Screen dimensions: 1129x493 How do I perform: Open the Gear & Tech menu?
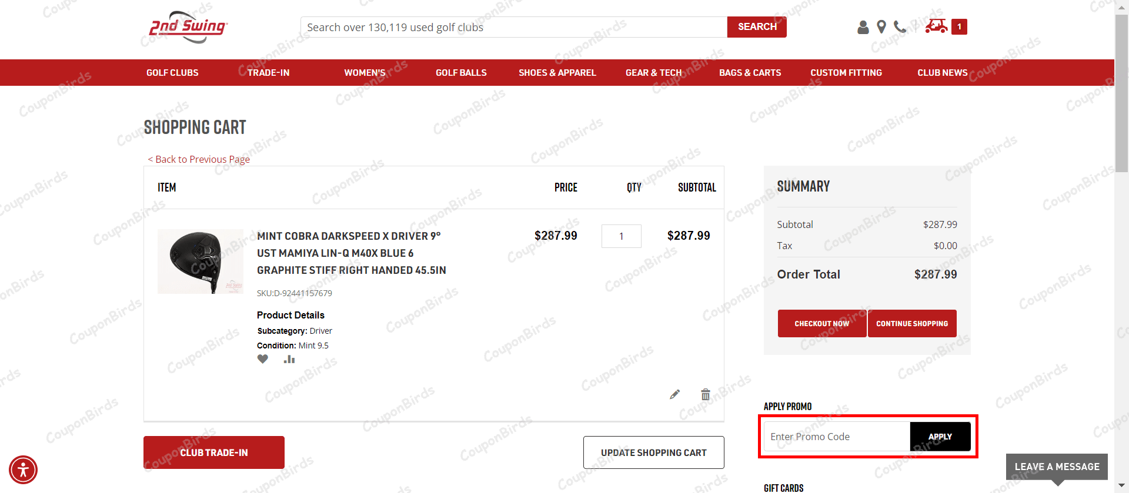(x=653, y=73)
